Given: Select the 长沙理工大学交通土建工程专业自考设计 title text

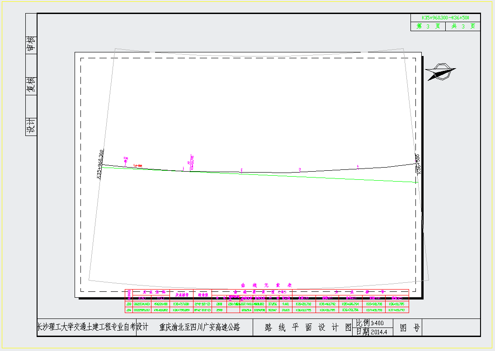Looking at the screenshot, I should point(93,327).
